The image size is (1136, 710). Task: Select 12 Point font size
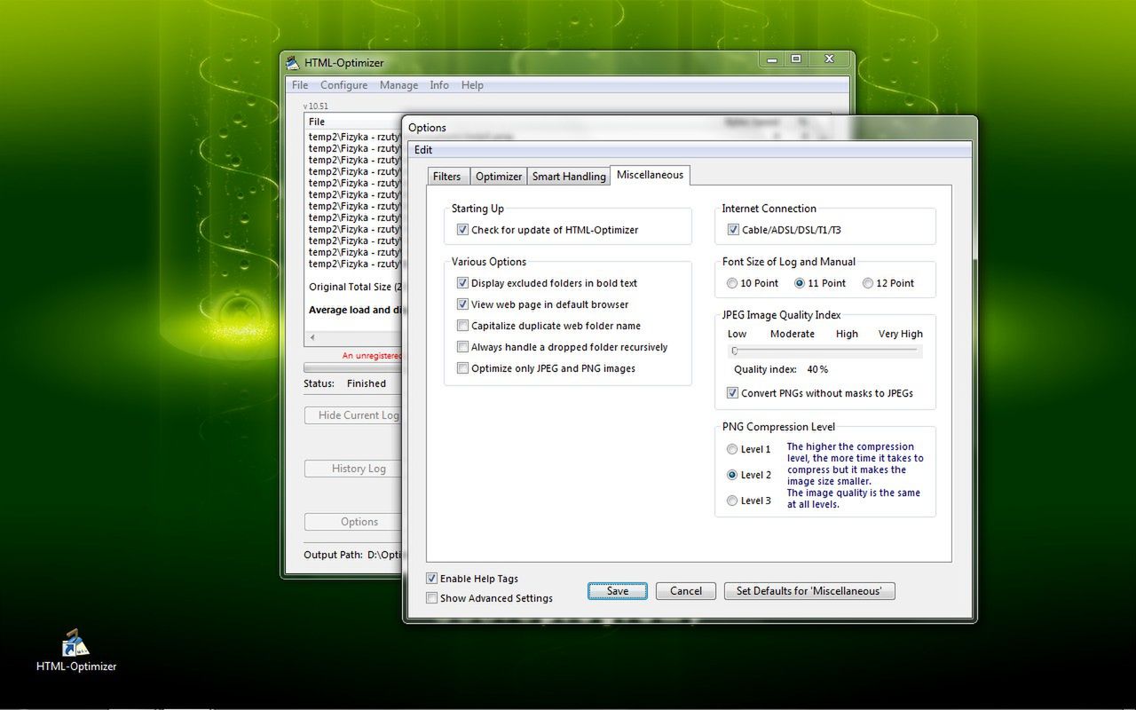tap(868, 283)
